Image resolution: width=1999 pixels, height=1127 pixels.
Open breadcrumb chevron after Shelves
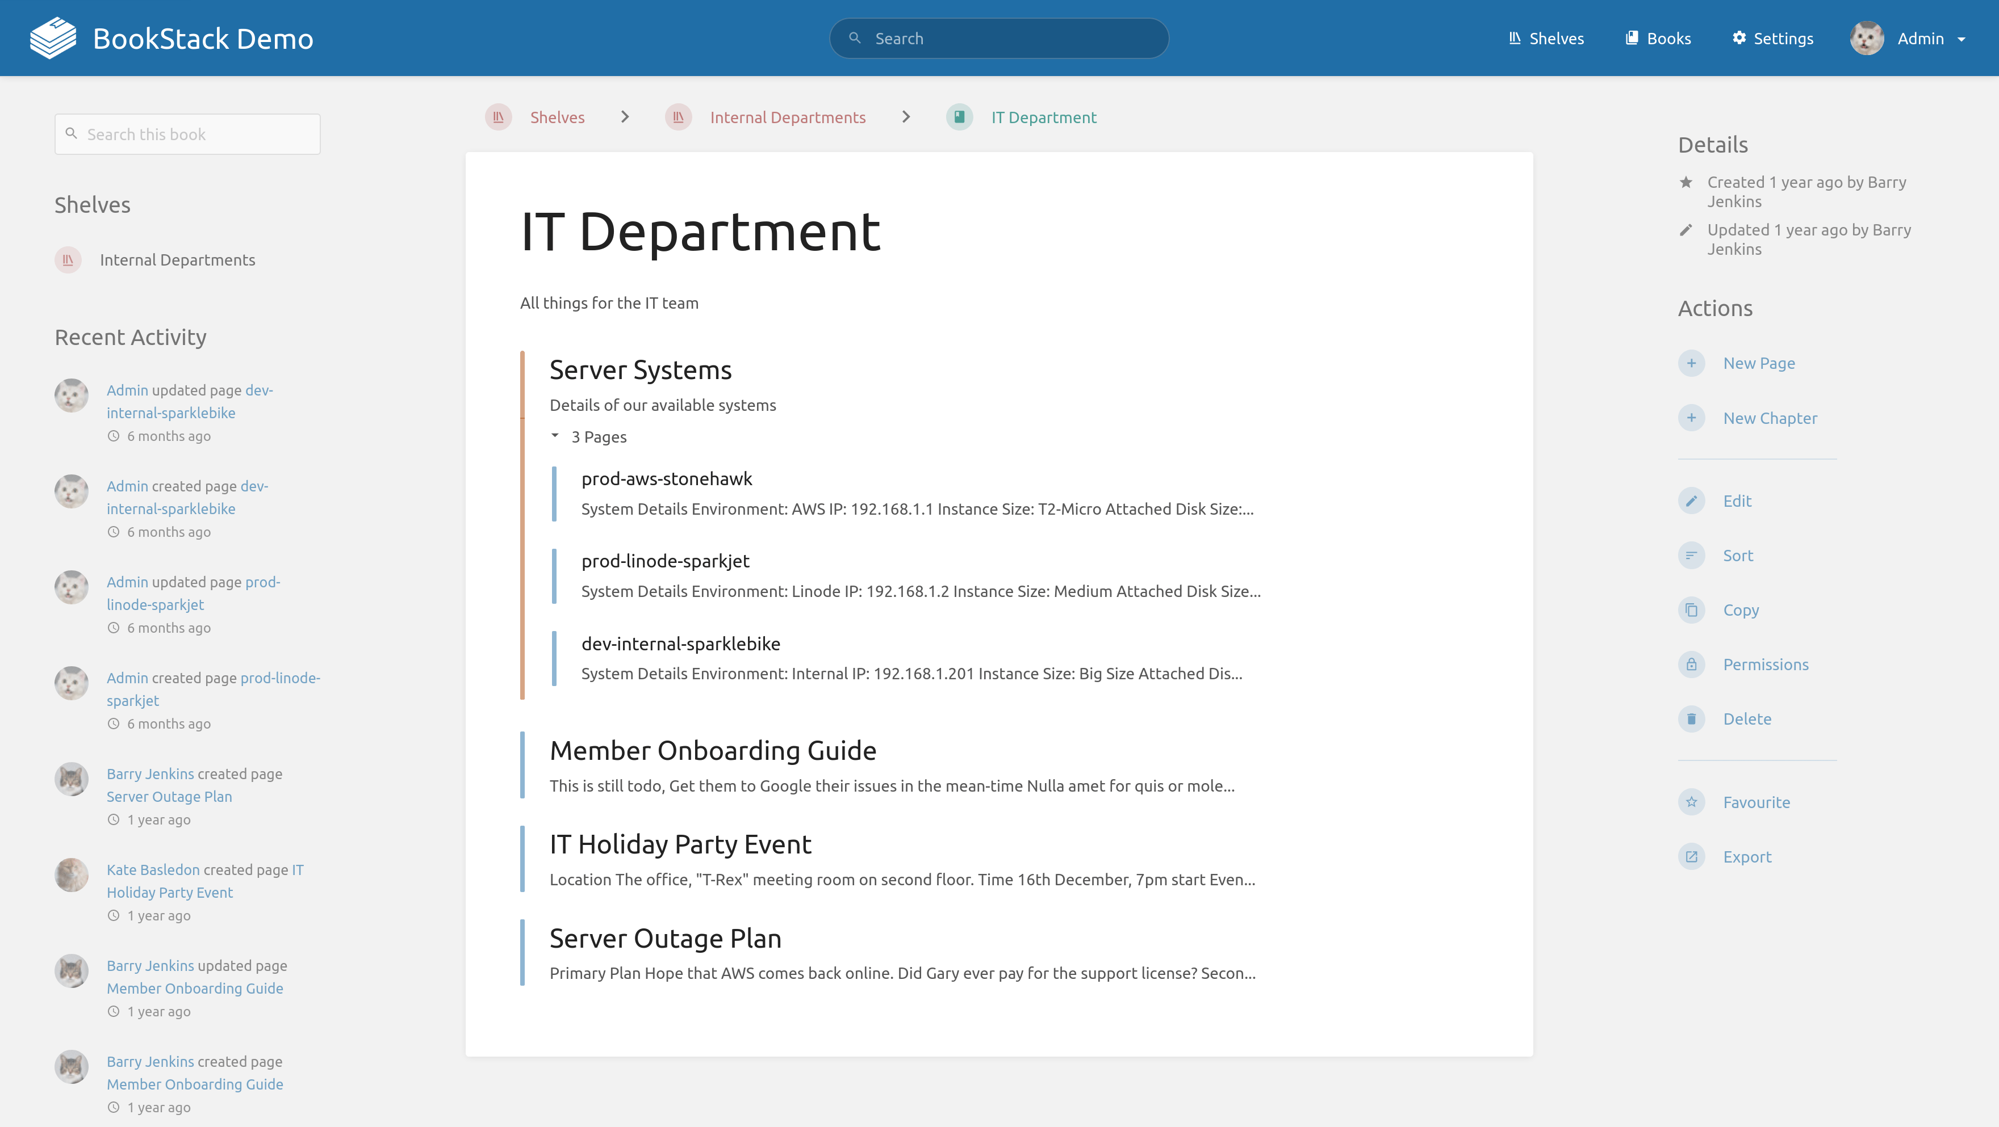(625, 117)
